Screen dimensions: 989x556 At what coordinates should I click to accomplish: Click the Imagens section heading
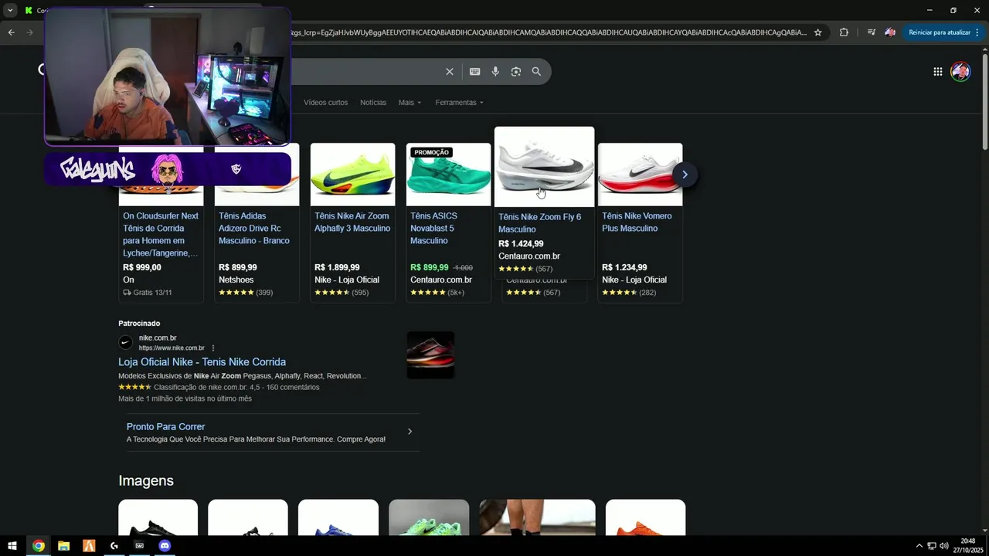click(146, 480)
